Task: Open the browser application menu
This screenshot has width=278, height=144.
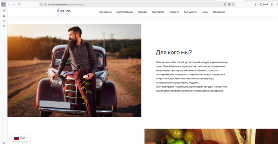Action: pyautogui.click(x=277, y=4)
